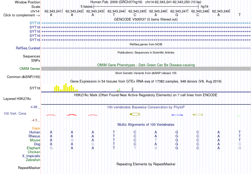This screenshot has width=251, height=174.
Task: Click 'Publications: Sequences in Scientific Articles' title
Action: click(x=146, y=52)
